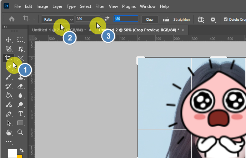This screenshot has height=158, width=246.
Task: Open the Edit menu
Action: pyautogui.click(x=29, y=6)
